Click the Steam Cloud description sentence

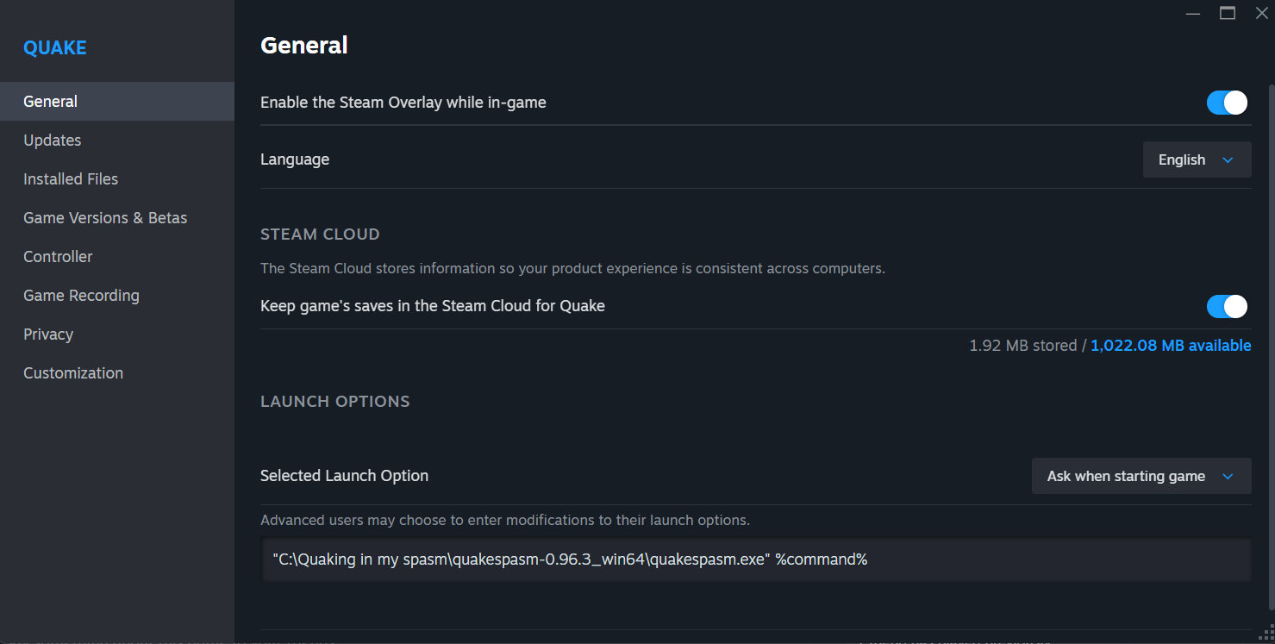(x=572, y=268)
